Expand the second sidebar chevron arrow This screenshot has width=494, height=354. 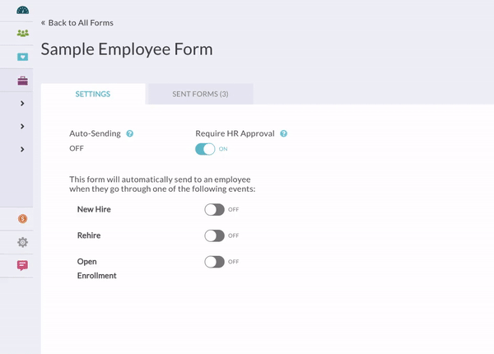22,126
